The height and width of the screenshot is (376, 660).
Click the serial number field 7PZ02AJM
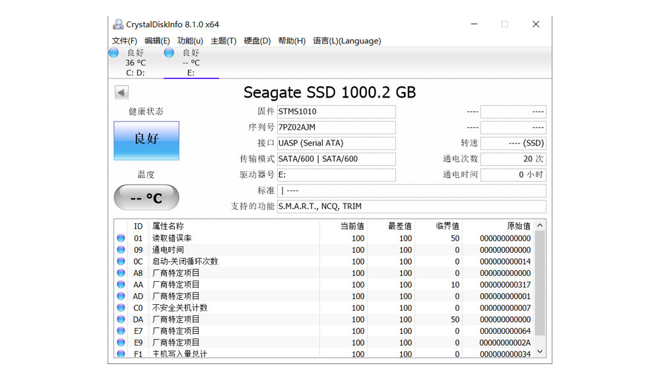336,127
